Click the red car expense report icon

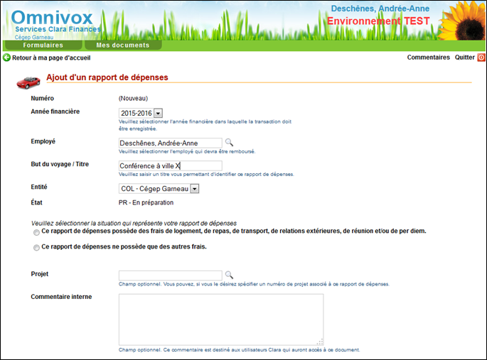(28, 80)
